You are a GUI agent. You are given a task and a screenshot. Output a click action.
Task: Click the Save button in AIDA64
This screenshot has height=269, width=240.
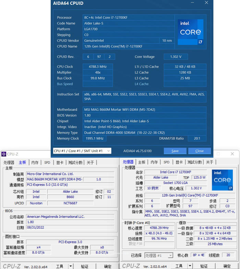tap(175, 151)
